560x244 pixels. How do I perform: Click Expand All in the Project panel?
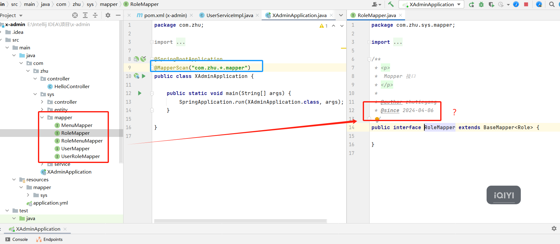point(85,15)
